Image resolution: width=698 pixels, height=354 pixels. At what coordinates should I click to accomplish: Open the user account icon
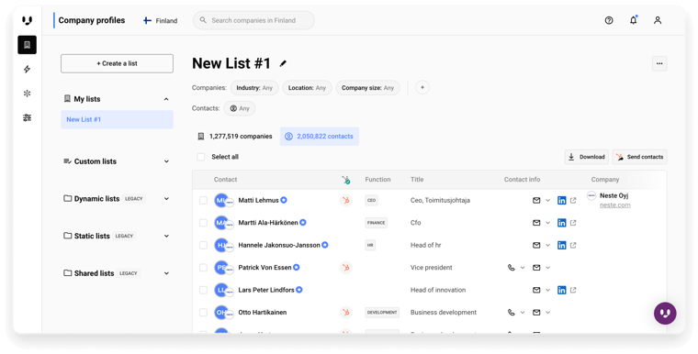tap(658, 20)
